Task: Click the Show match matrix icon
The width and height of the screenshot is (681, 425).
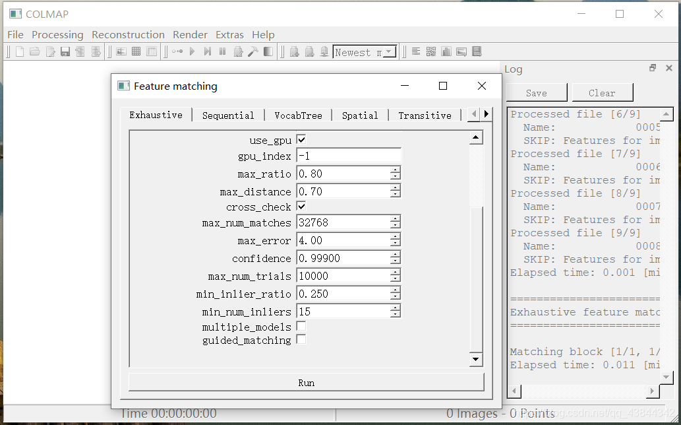Action: [431, 51]
